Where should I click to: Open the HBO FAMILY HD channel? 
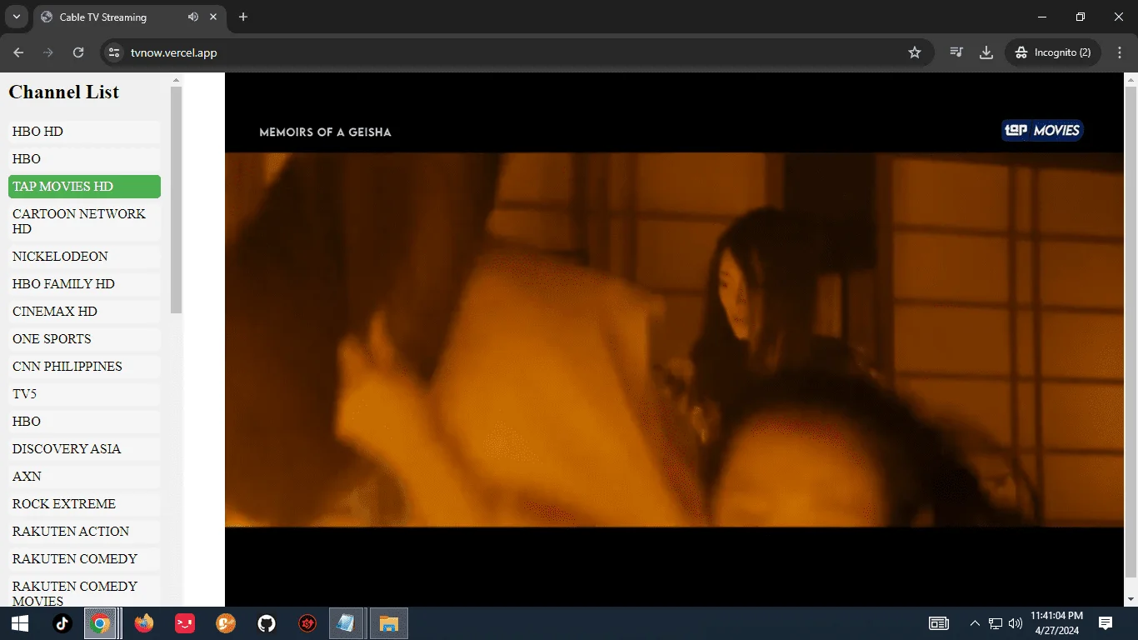pyautogui.click(x=84, y=284)
